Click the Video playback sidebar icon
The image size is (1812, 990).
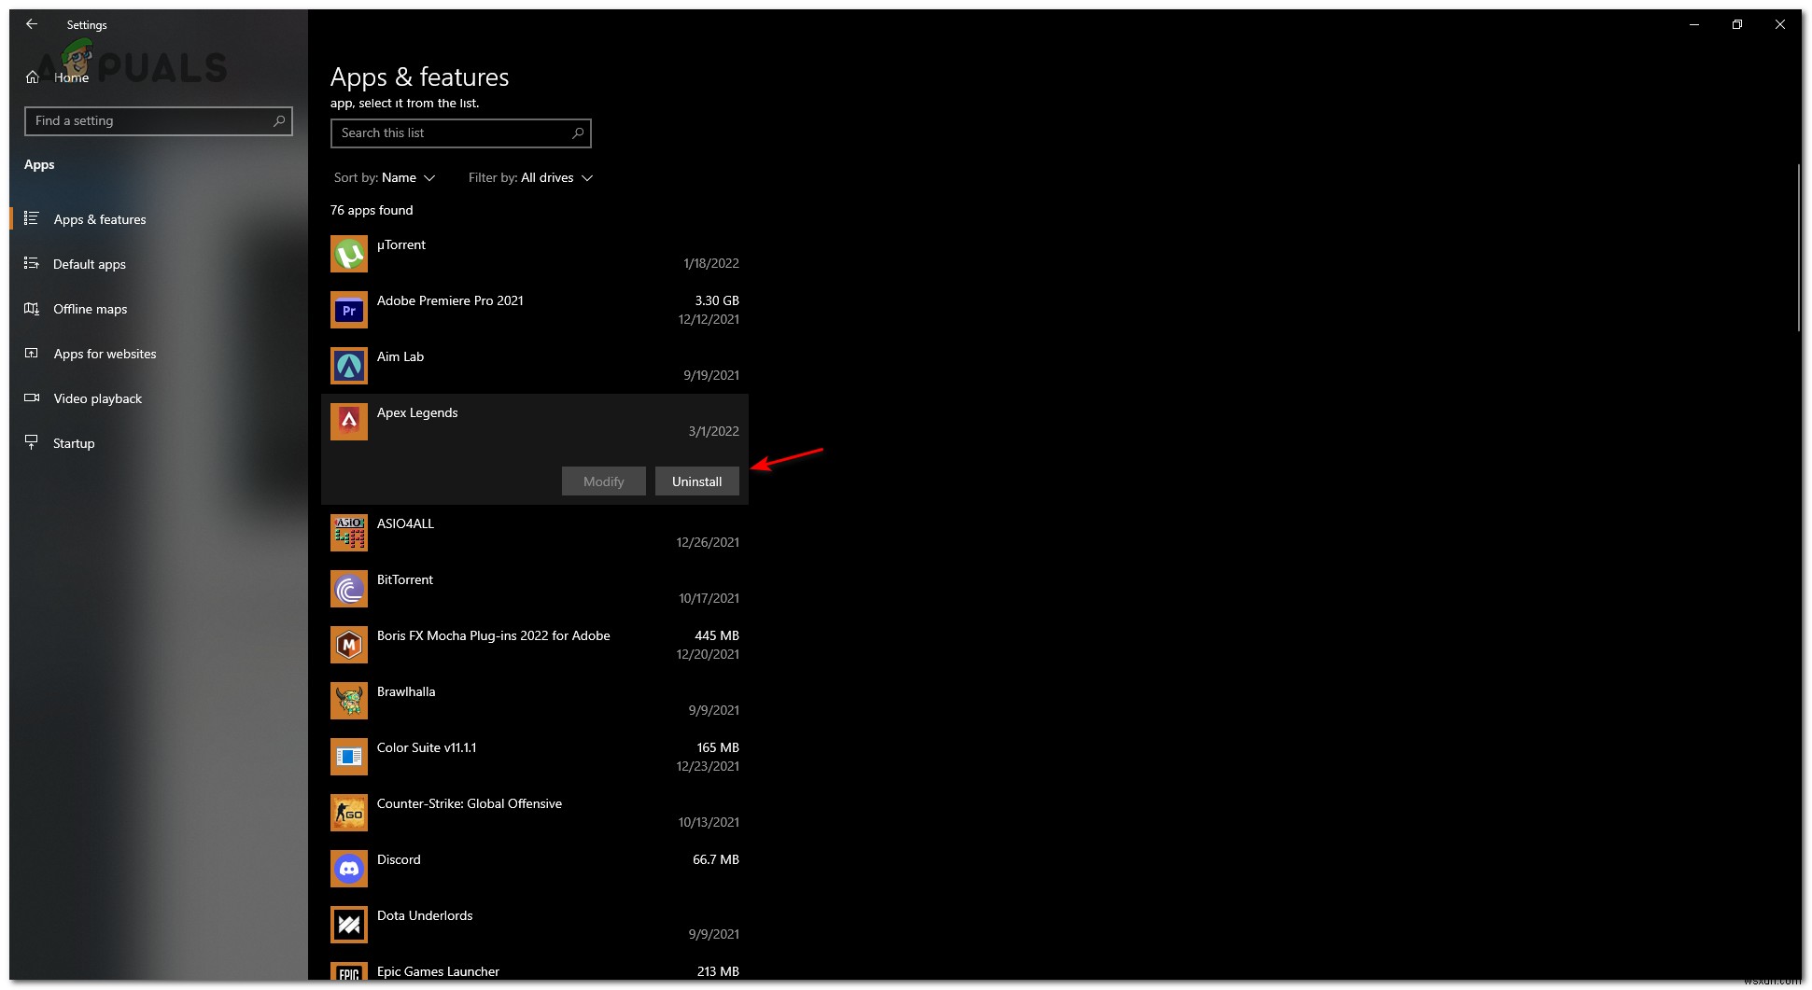point(32,398)
